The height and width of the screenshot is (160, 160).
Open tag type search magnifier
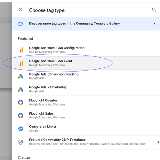coord(154,10)
